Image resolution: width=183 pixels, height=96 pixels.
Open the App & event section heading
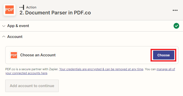(x=18, y=26)
